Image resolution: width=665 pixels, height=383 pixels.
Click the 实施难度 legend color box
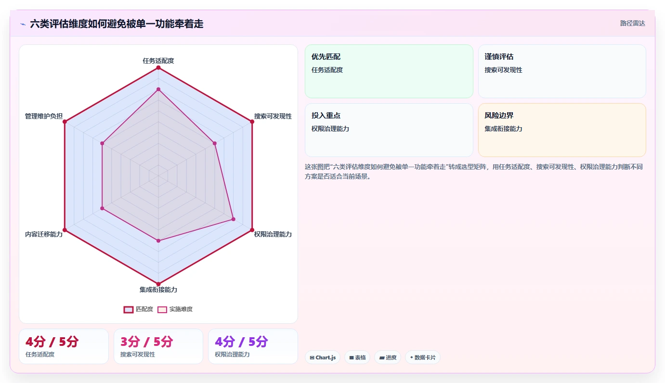(162, 309)
